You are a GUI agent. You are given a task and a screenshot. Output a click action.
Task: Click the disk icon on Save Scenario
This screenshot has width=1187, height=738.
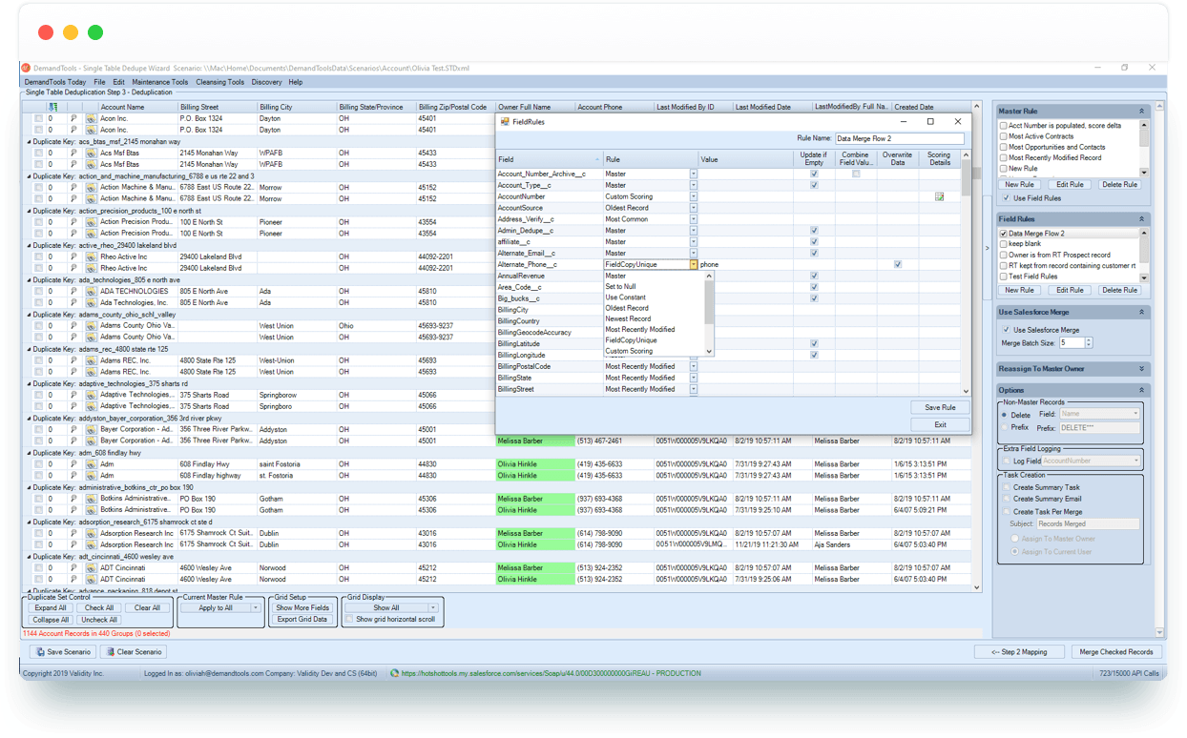40,652
